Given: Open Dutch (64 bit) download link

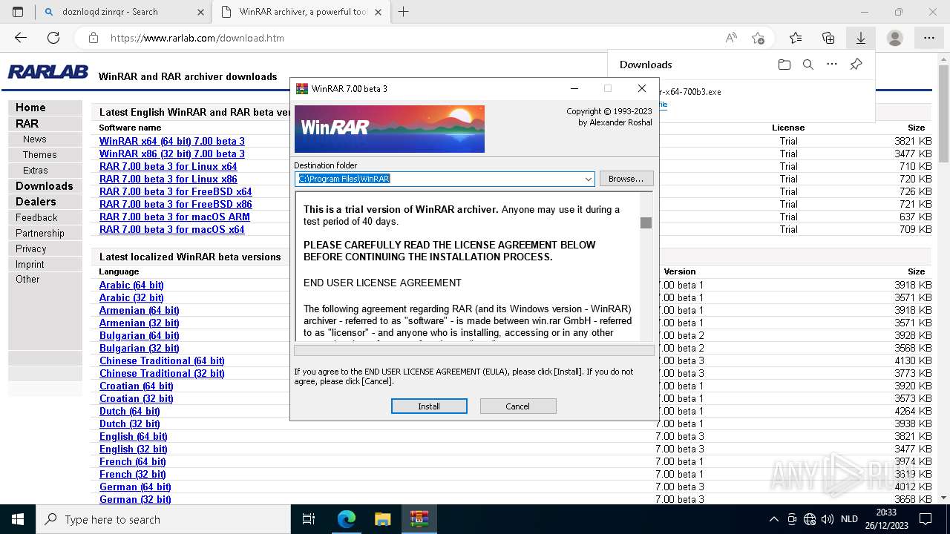Looking at the screenshot, I should (x=129, y=411).
